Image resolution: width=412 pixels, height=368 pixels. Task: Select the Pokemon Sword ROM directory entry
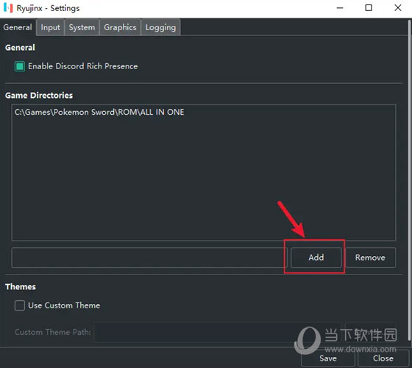coord(99,112)
